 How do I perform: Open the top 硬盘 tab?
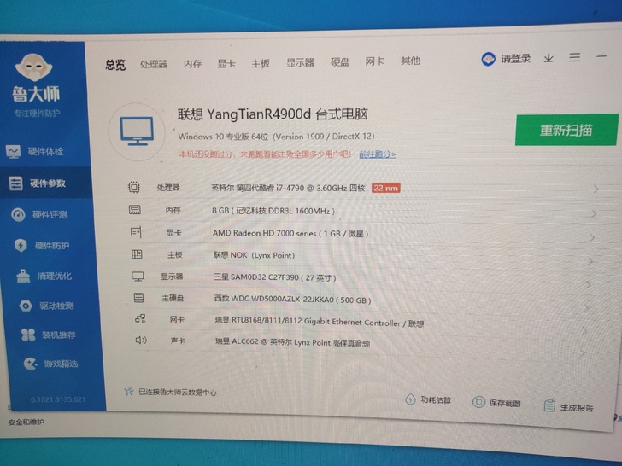pos(340,61)
